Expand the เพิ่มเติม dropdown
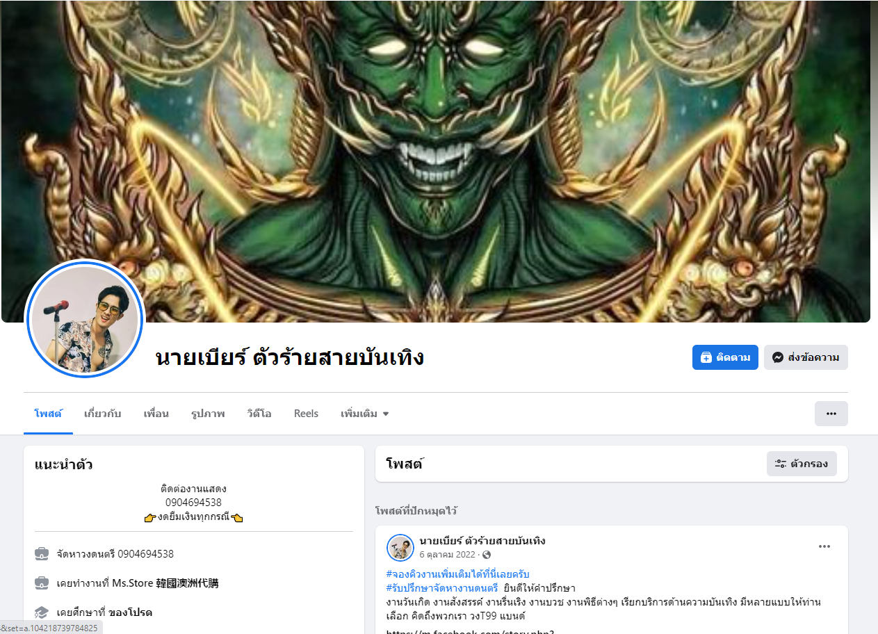The image size is (878, 634). [364, 414]
